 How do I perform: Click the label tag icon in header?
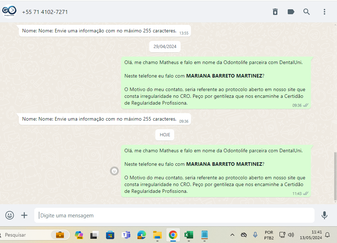point(291,12)
